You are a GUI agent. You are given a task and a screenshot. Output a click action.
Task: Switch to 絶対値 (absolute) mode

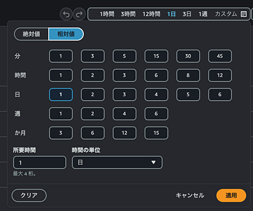click(32, 34)
